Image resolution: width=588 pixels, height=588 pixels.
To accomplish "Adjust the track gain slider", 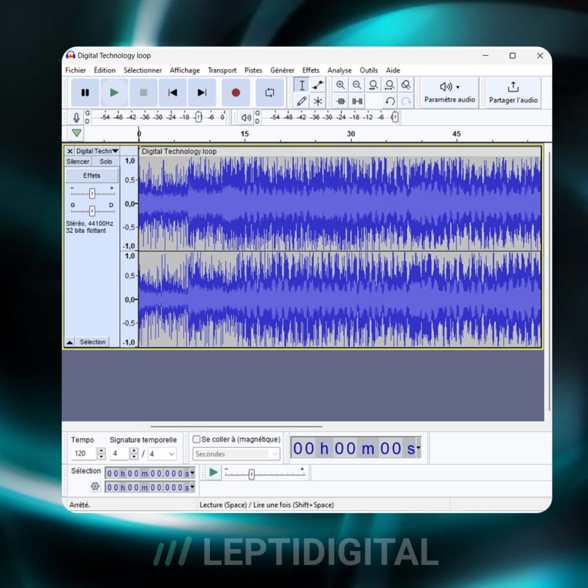I will pyautogui.click(x=92, y=193).
